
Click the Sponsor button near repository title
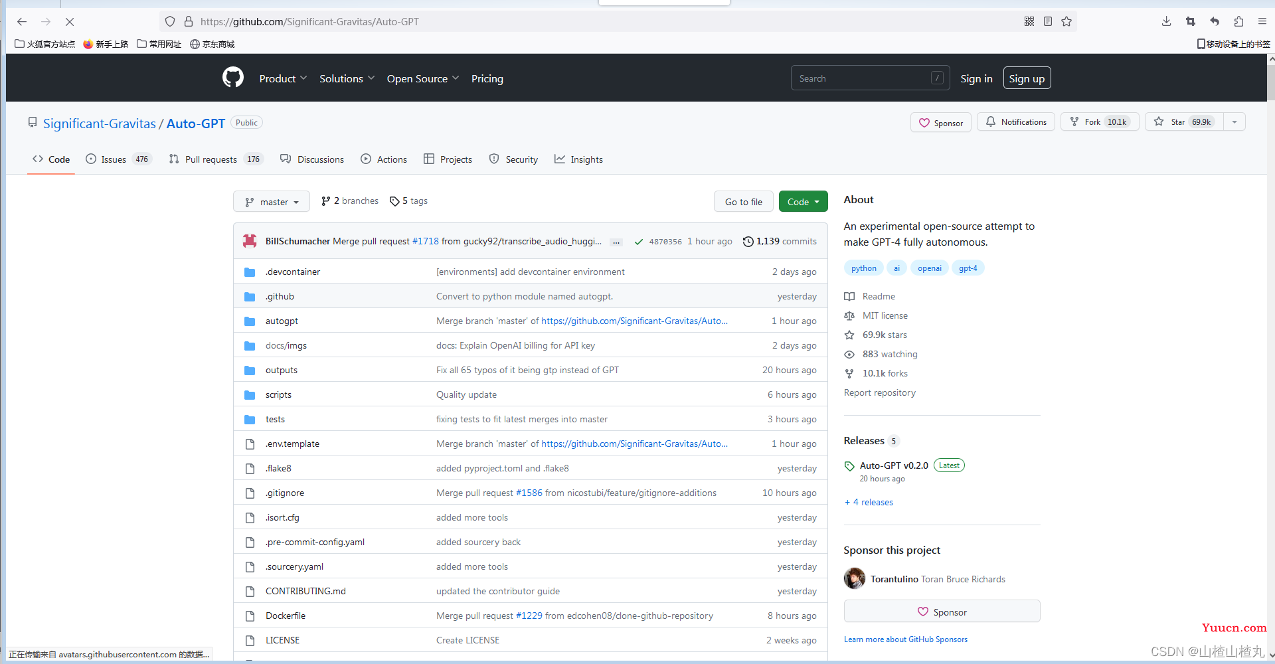[x=941, y=122]
